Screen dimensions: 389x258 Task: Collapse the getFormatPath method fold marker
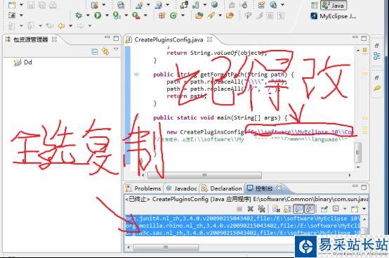136,74
